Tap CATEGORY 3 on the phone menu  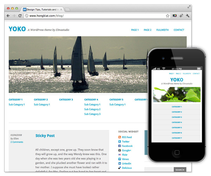(x=177, y=117)
